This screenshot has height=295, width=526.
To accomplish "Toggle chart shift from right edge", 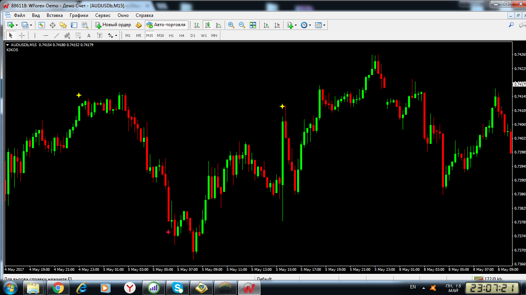I will pos(277,25).
